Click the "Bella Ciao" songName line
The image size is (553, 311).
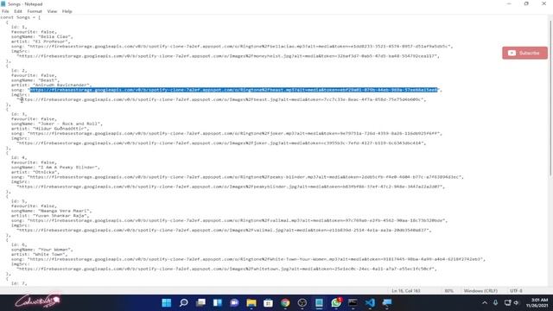41,36
